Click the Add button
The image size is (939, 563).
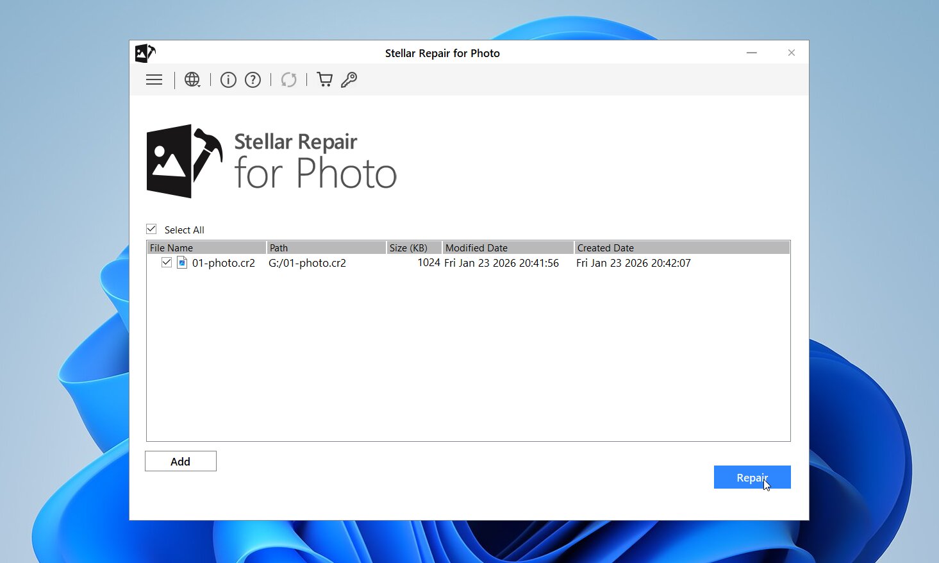pos(180,461)
